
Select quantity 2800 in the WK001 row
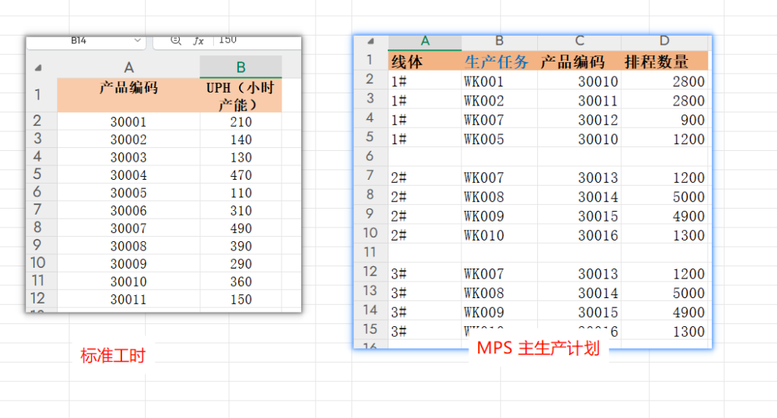pos(665,81)
